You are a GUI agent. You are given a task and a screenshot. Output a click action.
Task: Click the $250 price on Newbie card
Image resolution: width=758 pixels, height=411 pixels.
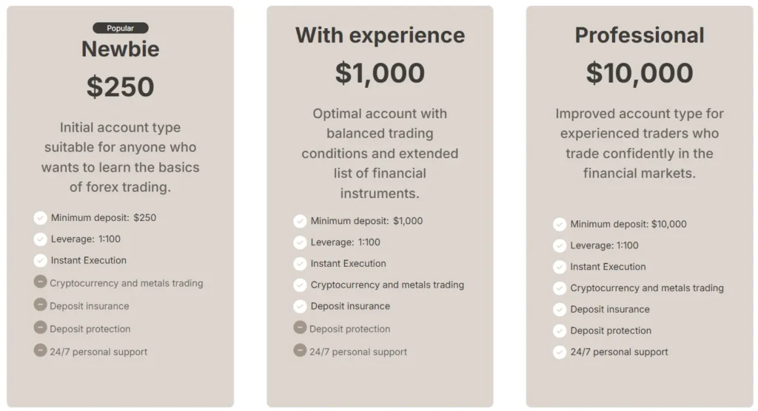point(121,87)
